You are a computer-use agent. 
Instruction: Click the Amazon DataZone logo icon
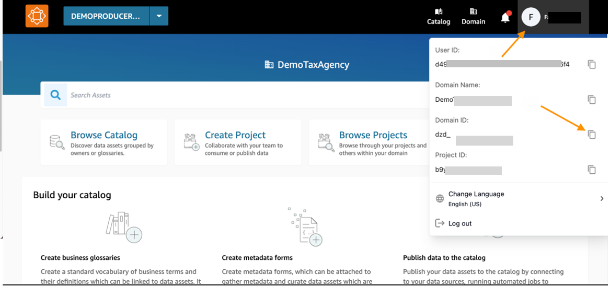point(37,16)
